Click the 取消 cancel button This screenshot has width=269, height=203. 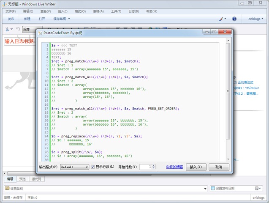click(218, 167)
